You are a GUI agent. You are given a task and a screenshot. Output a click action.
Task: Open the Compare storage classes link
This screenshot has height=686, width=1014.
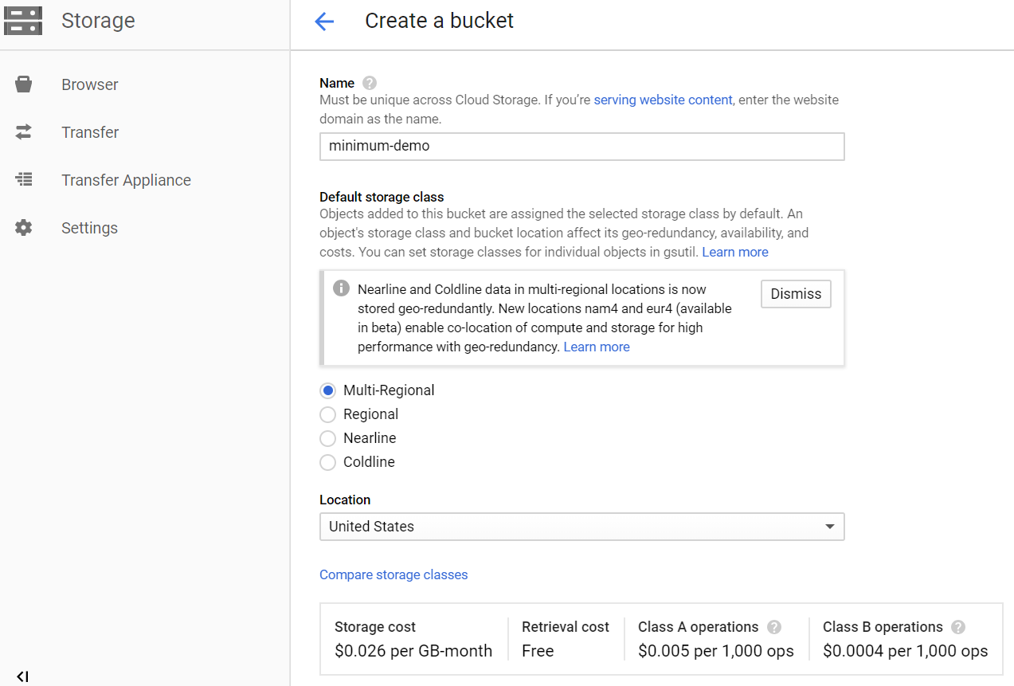pos(393,574)
